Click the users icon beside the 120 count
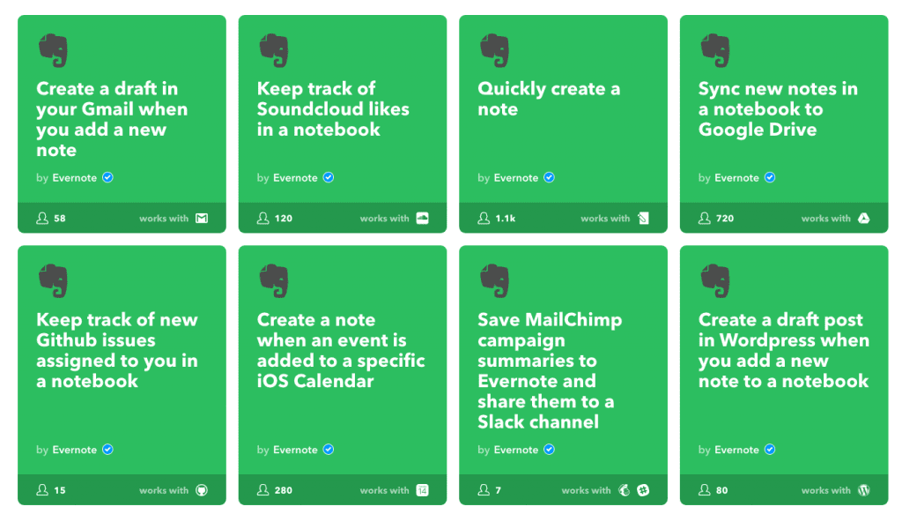Image resolution: width=902 pixels, height=514 pixels. click(262, 218)
